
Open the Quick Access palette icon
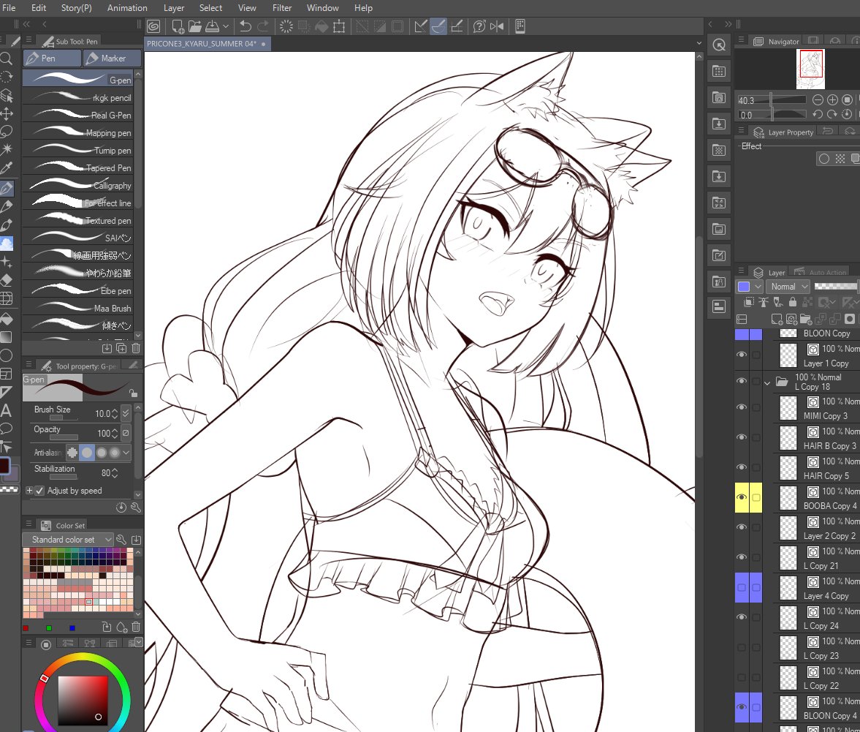[718, 45]
